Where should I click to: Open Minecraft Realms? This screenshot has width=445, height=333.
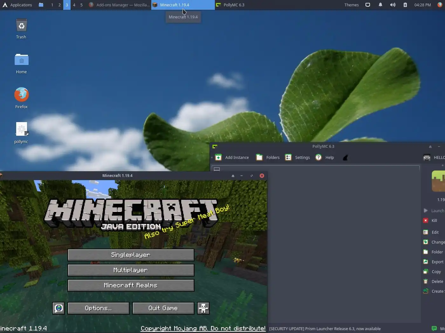click(131, 285)
